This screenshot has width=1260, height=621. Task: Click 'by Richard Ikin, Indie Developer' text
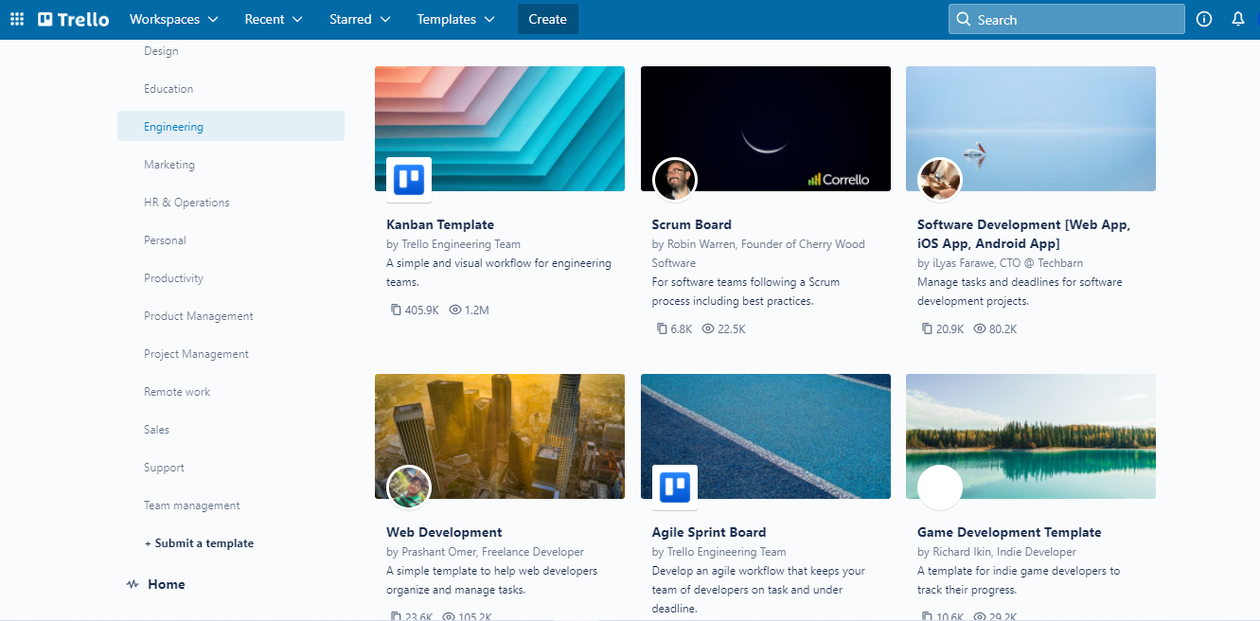click(x=997, y=552)
